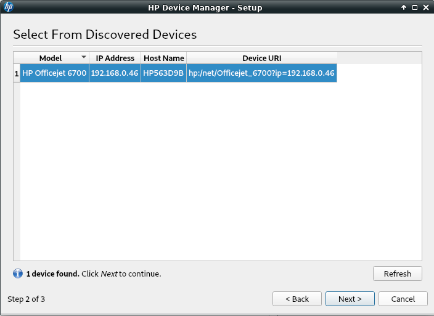Click the HP logo icon in title bar

(9, 7)
